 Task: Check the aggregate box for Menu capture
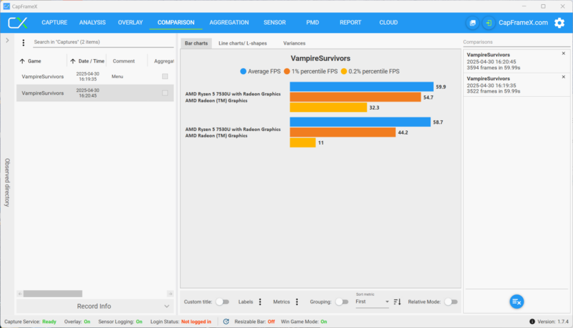point(165,76)
